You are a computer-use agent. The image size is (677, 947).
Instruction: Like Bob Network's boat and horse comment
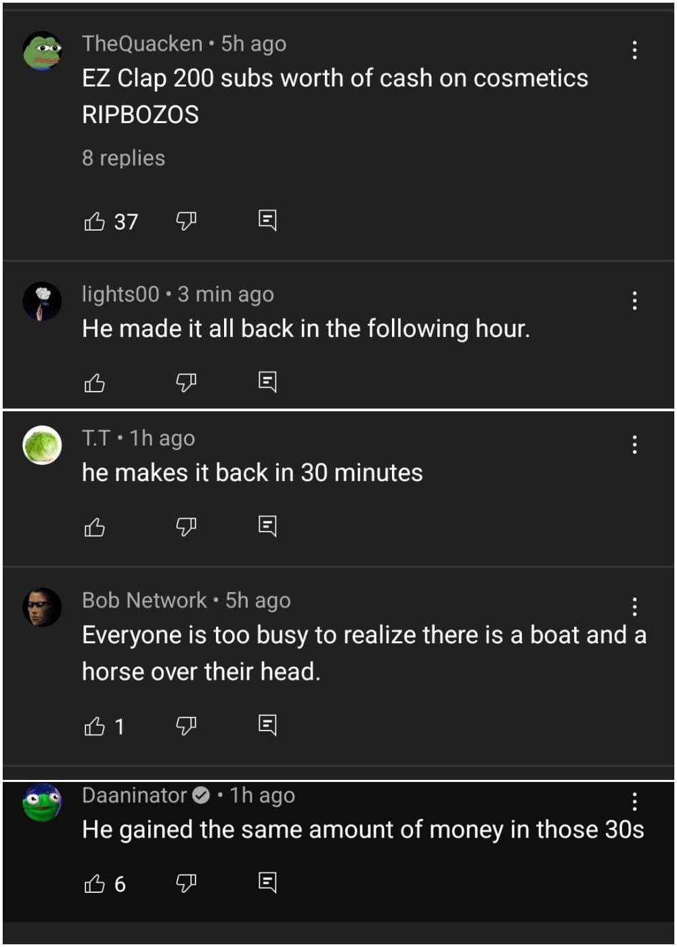tap(95, 726)
